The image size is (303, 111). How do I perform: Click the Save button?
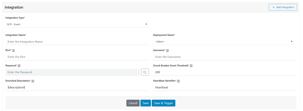tap(146, 103)
